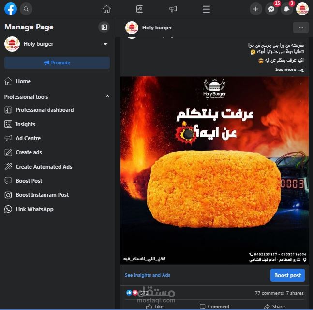
Task: Open Insights in sidebar
Action: 57,124
